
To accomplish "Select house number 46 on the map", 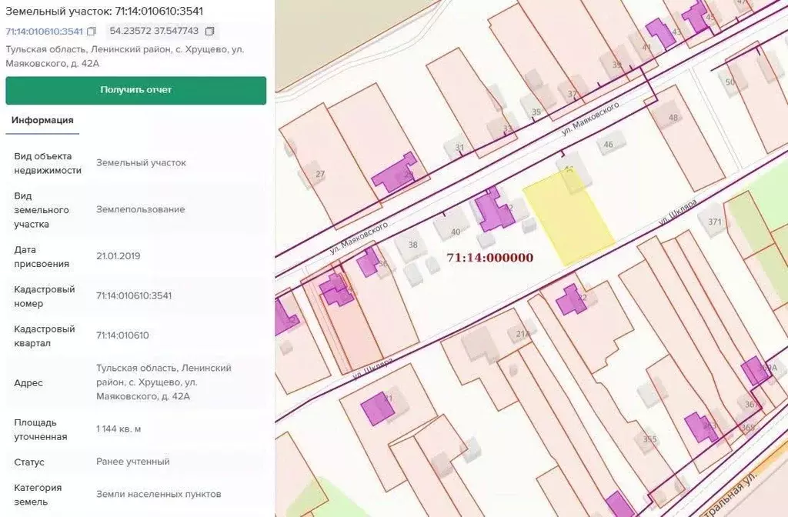I will [609, 144].
